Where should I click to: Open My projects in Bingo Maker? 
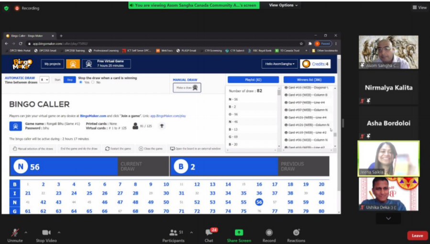pos(53,64)
